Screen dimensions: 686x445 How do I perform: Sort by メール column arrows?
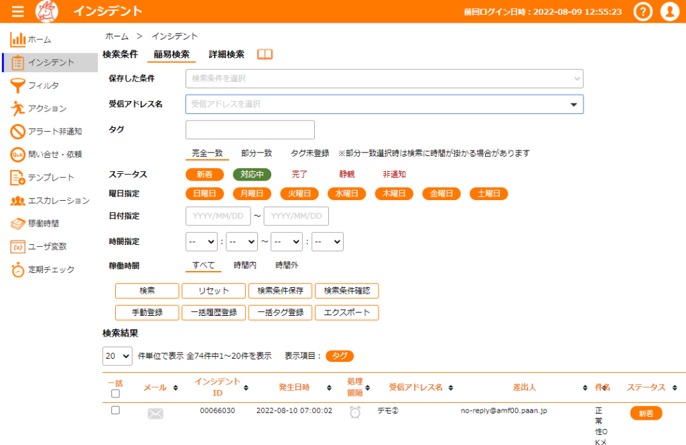click(x=176, y=387)
